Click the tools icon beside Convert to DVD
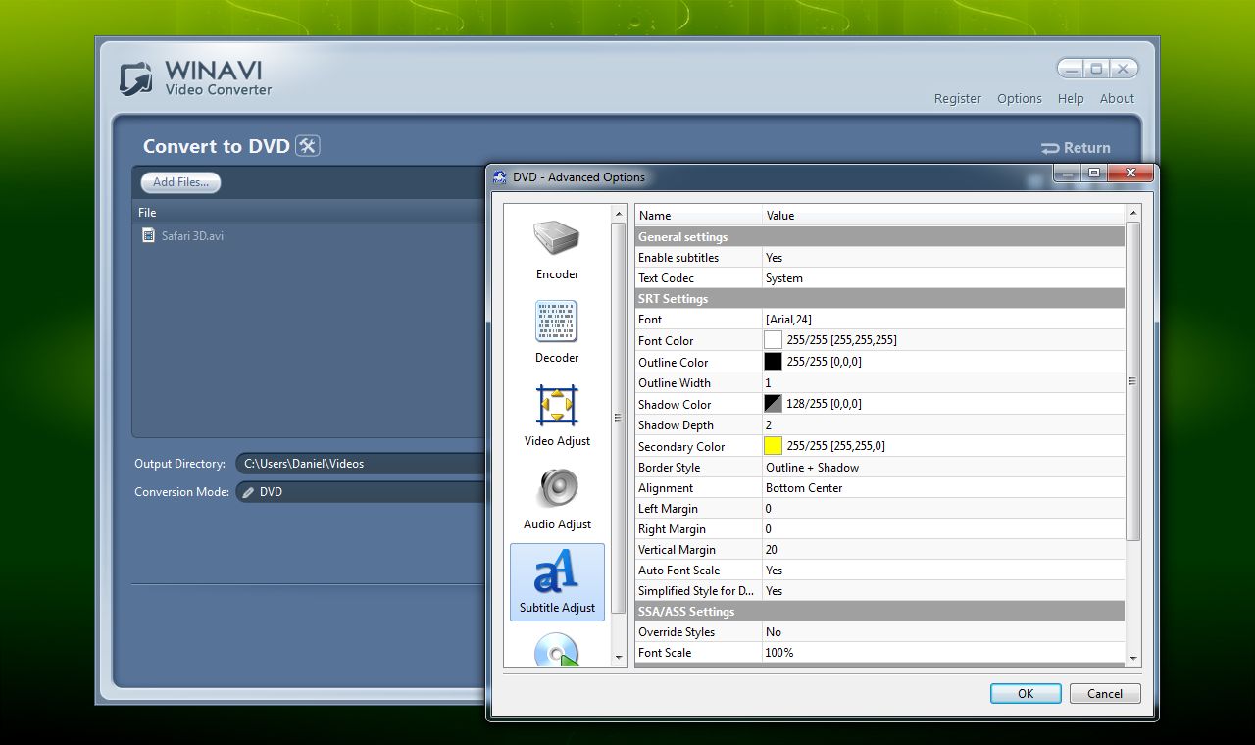Viewport: 1255px width, 745px height. (308, 146)
